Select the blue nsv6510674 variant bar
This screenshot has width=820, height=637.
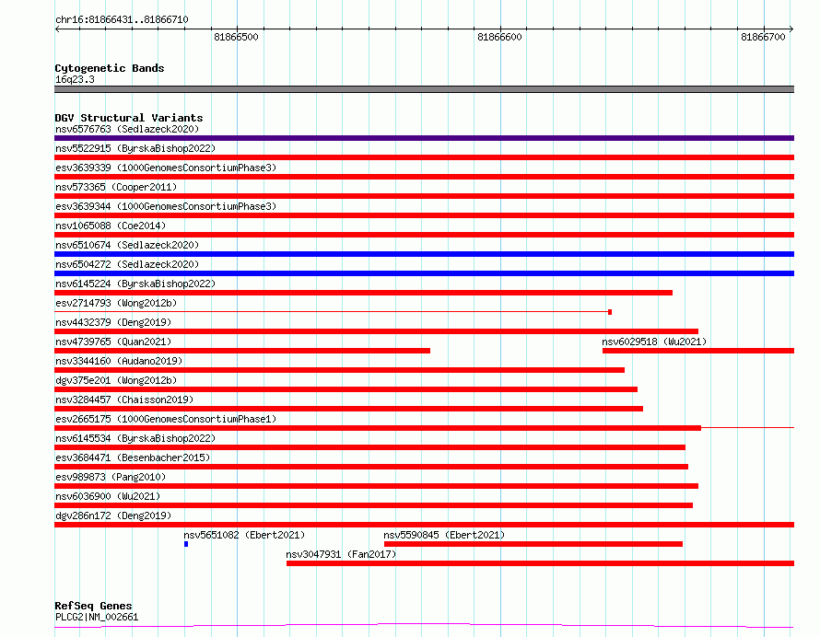424,254
